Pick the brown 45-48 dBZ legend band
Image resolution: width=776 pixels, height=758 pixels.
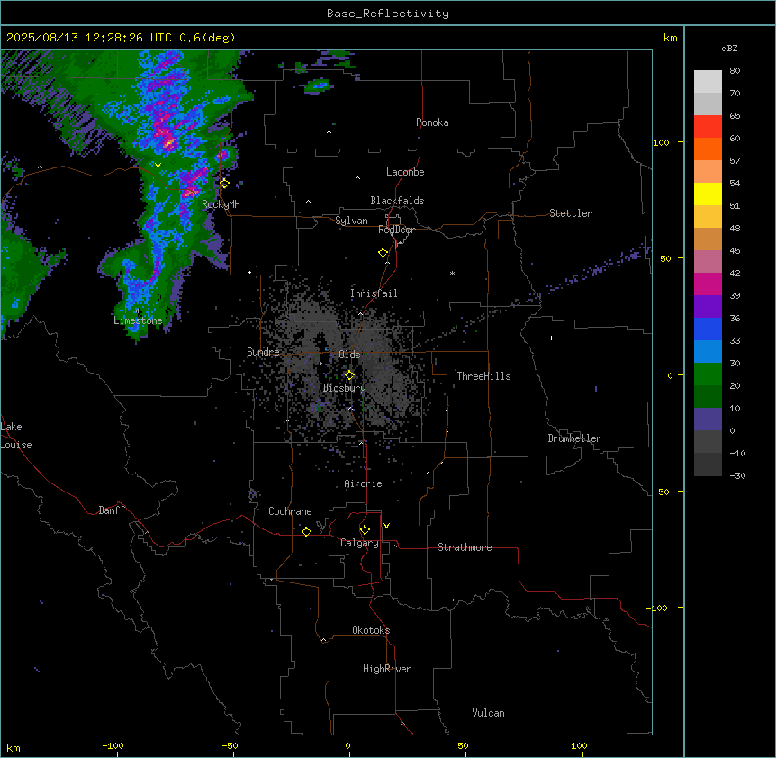pyautogui.click(x=708, y=239)
